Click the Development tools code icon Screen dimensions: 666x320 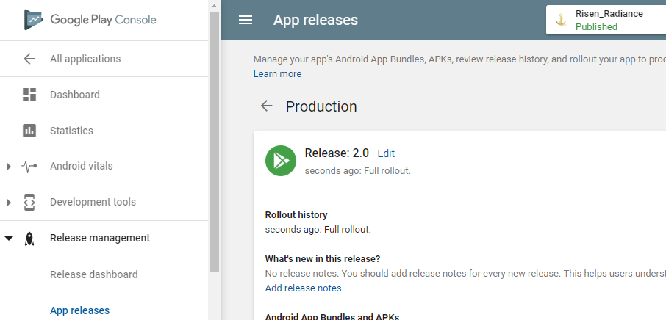29,202
